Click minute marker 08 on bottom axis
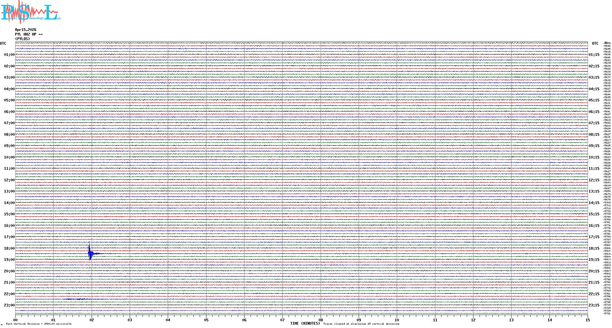 pyautogui.click(x=321, y=320)
